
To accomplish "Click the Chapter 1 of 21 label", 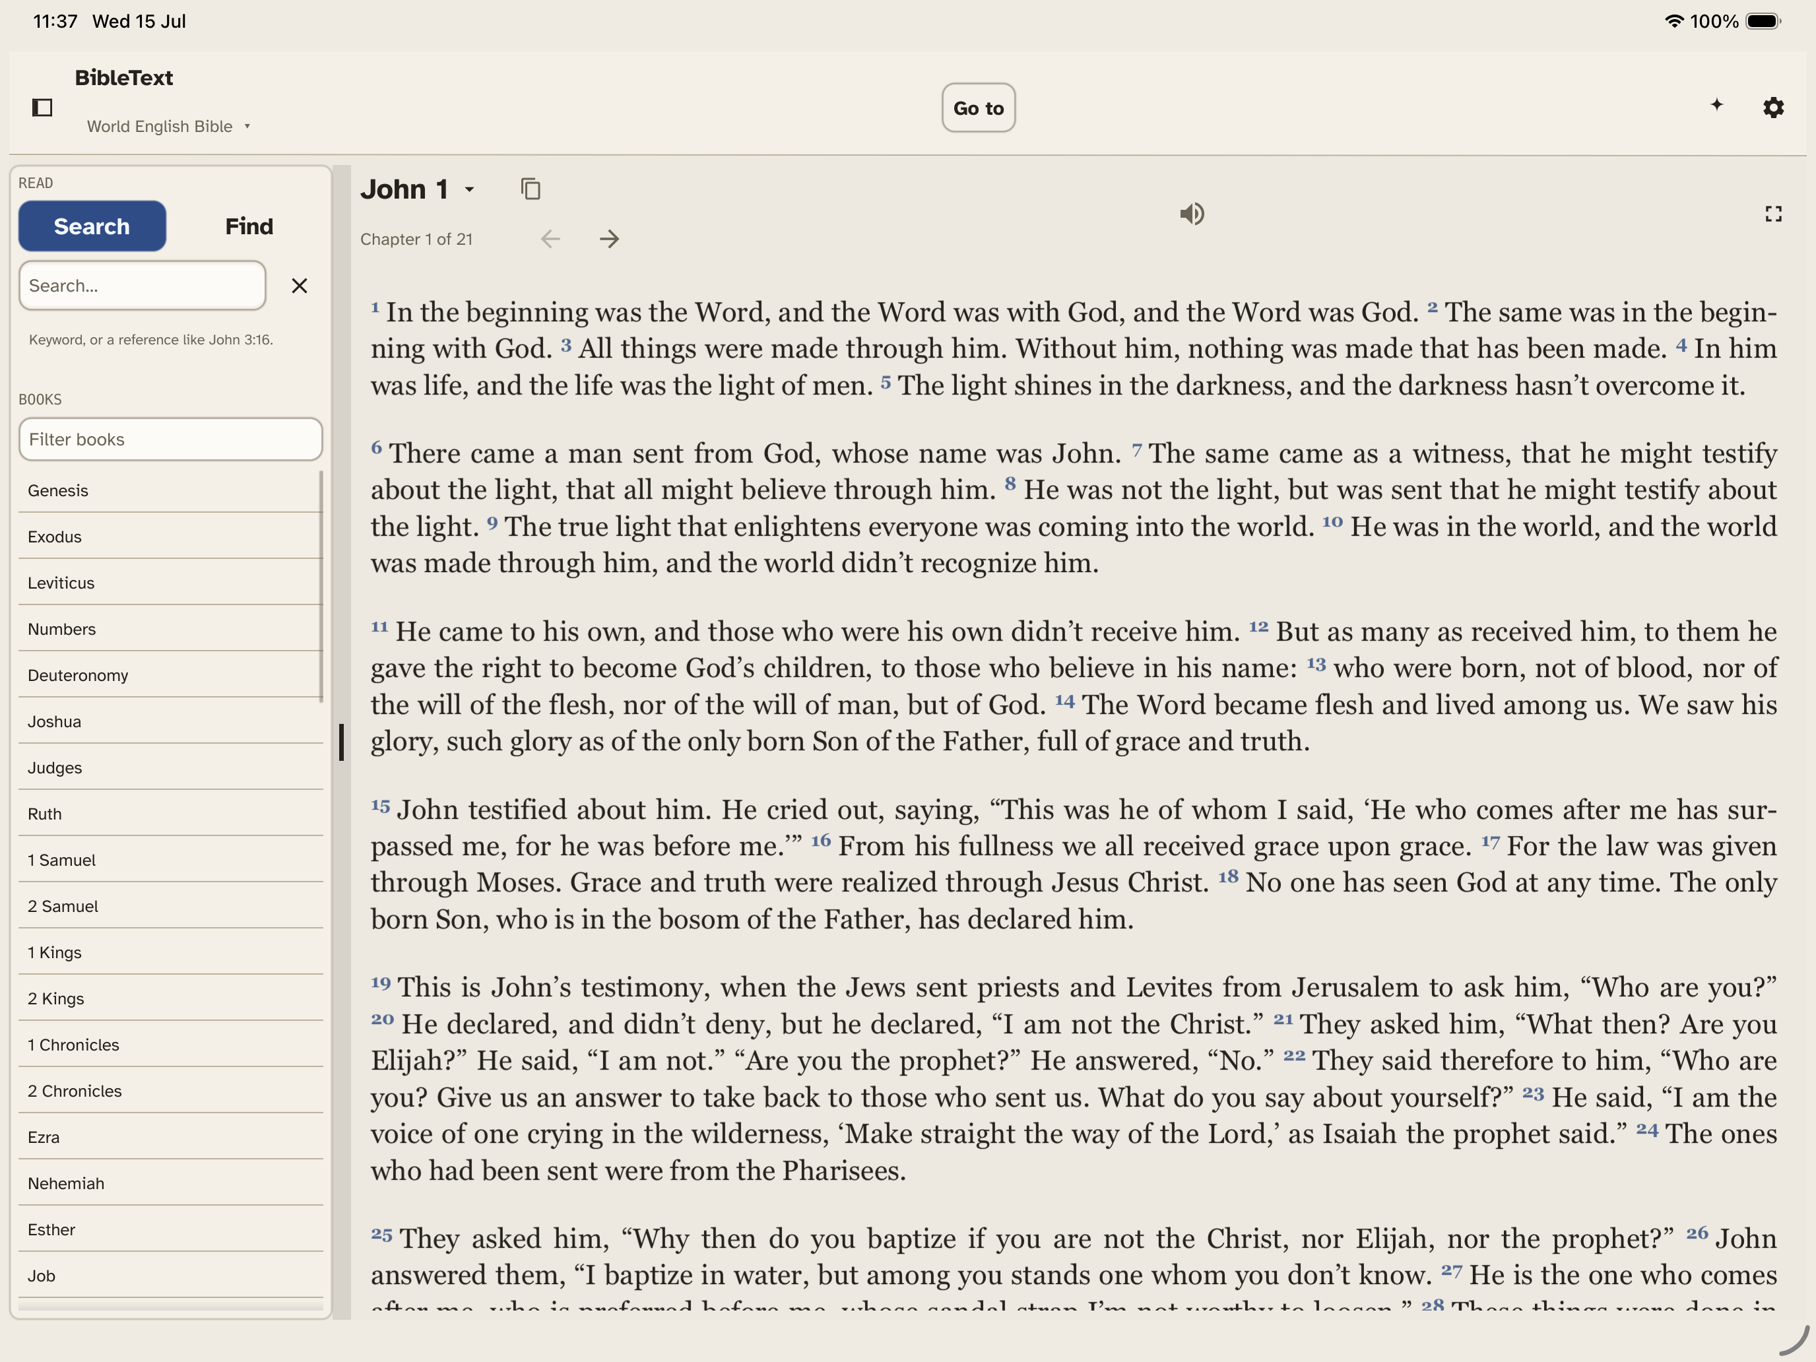I will coord(416,239).
